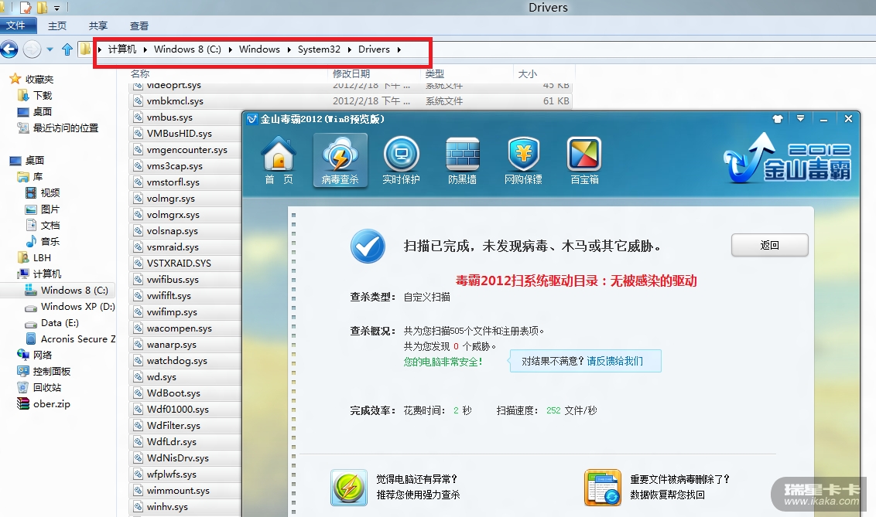Select the file wacompen.sys

[179, 328]
